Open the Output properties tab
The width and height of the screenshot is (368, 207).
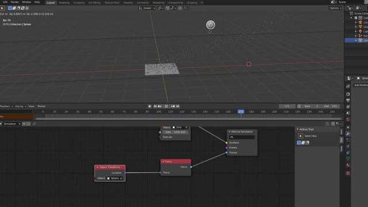(348, 101)
